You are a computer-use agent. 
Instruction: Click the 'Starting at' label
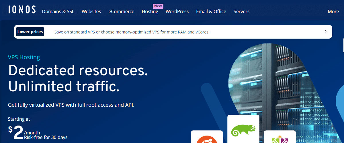pyautogui.click(x=19, y=119)
